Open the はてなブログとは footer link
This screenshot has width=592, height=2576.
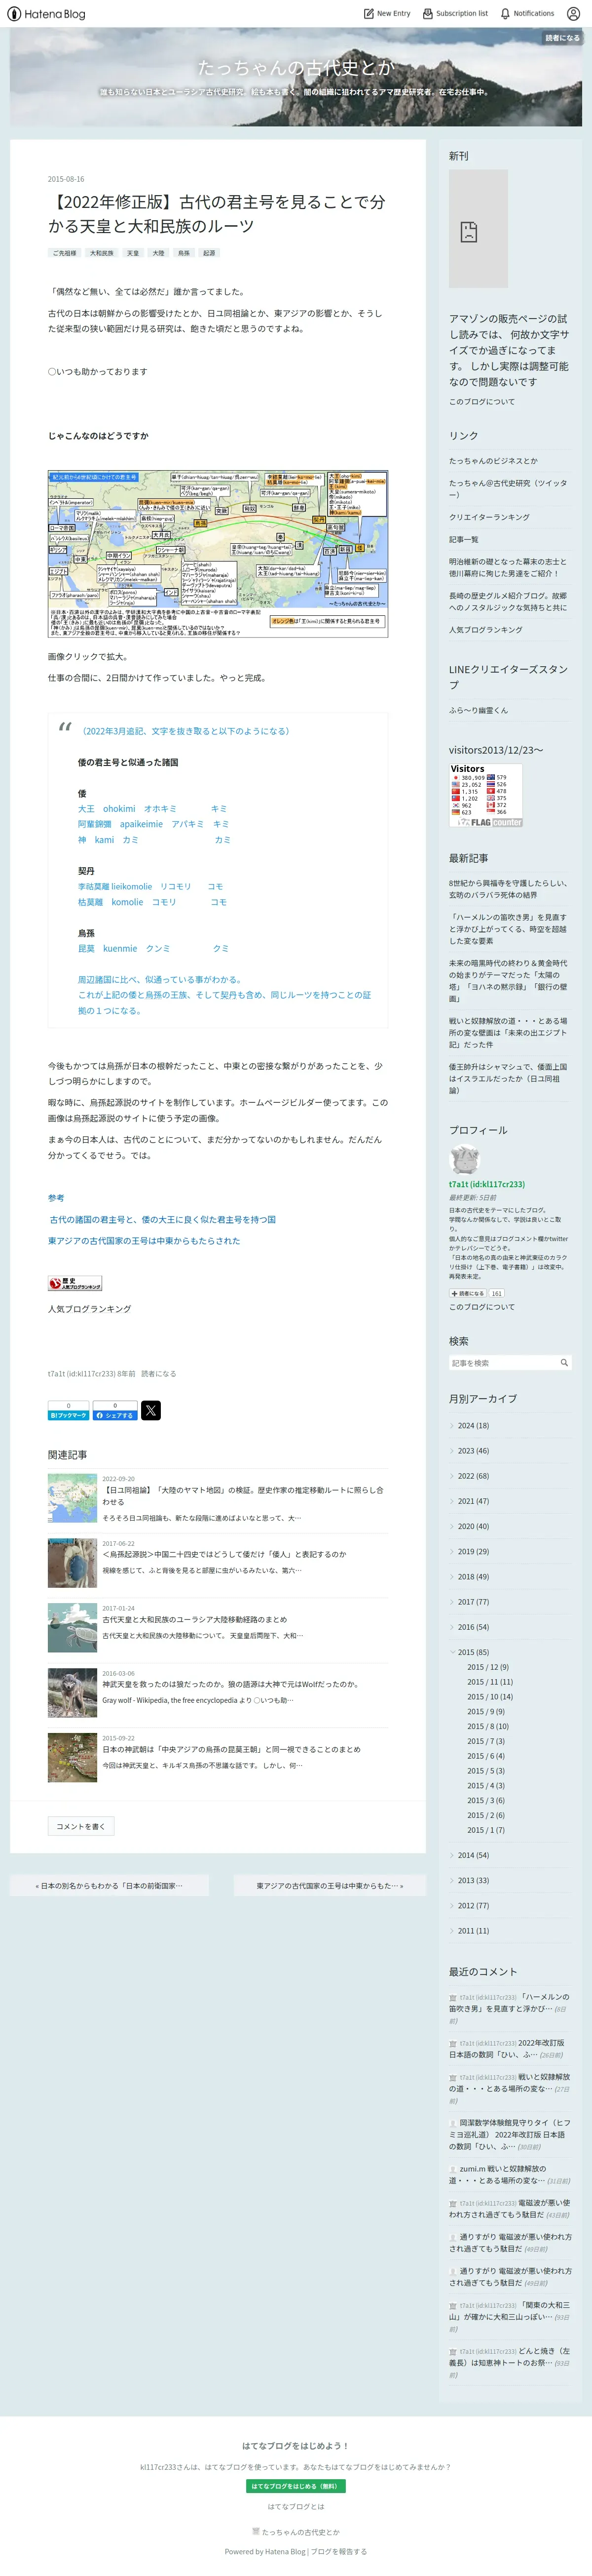tap(296, 2507)
